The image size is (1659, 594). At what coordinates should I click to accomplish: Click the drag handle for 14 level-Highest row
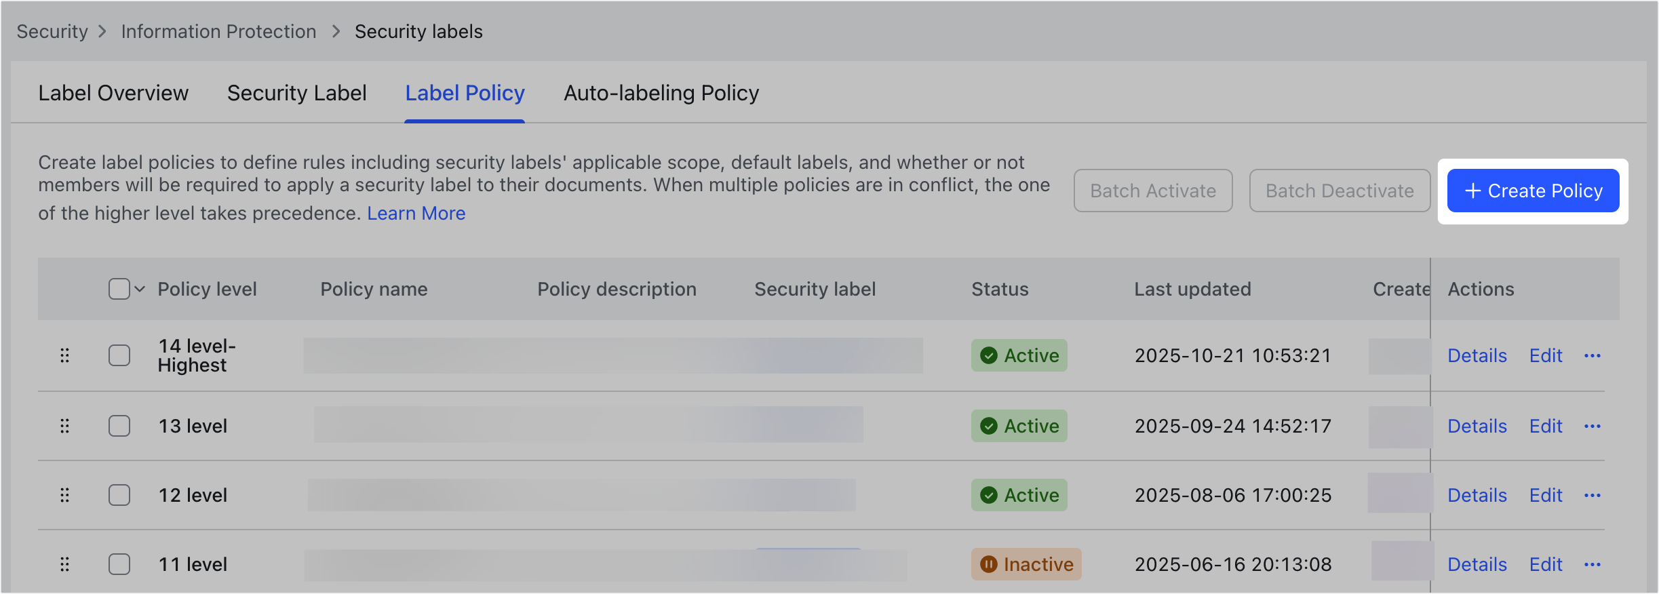click(x=64, y=355)
